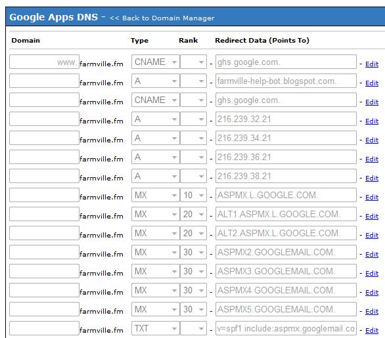Click redirect data field showing 216.239.36.21

coord(286,157)
